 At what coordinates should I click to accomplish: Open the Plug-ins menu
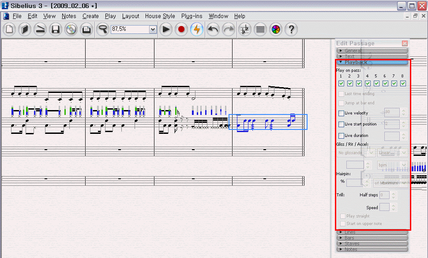192,16
